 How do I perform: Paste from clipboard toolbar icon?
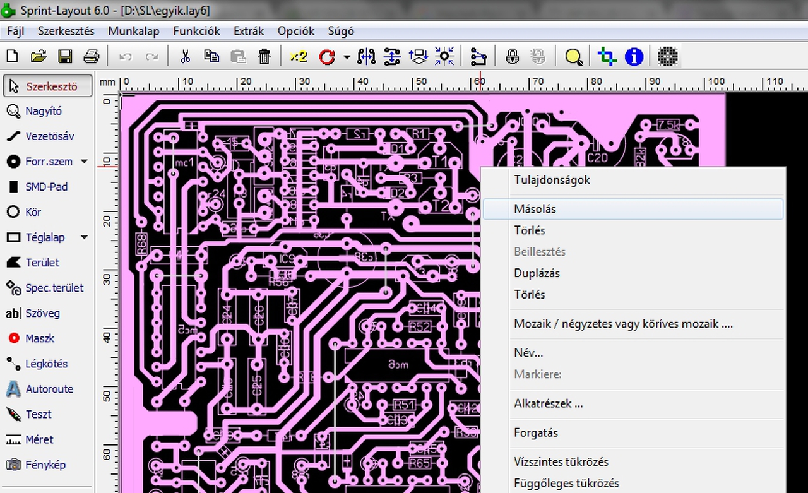point(238,57)
